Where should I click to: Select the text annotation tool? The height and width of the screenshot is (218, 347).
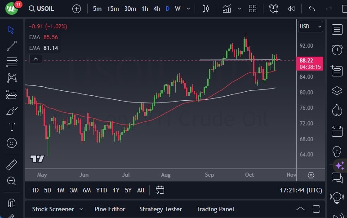[12, 127]
